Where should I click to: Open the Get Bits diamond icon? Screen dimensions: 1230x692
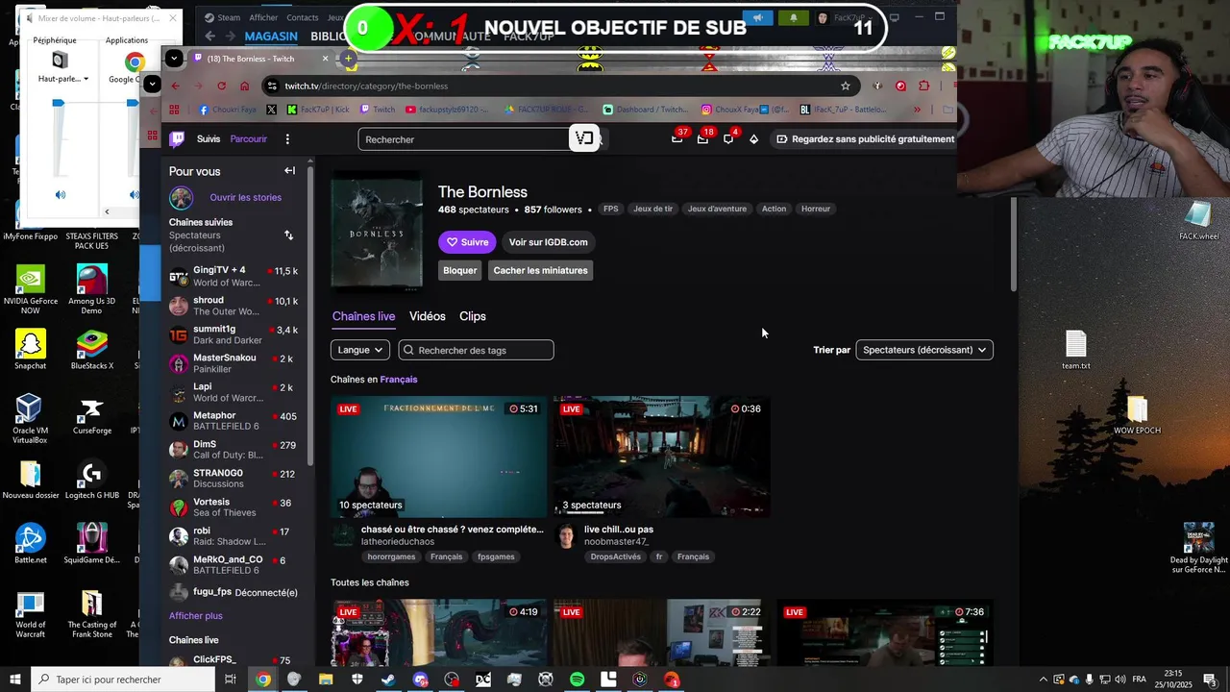754,139
